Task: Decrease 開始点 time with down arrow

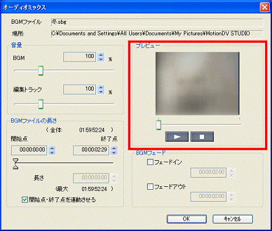Action: click(x=52, y=153)
